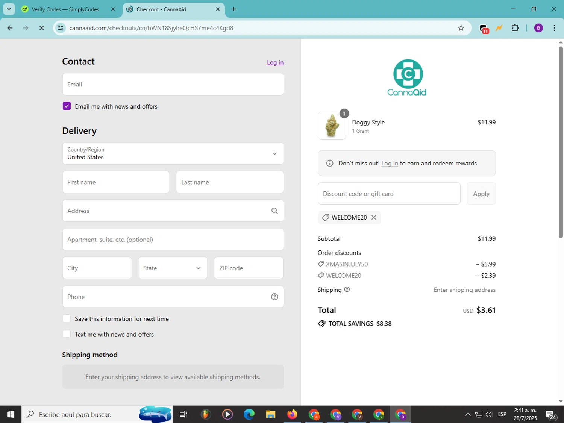
Task: Open Chrome three-dot menu
Action: pos(555,28)
